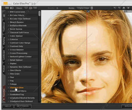Select the hand pan tool
132x110 pixels.
124,8
